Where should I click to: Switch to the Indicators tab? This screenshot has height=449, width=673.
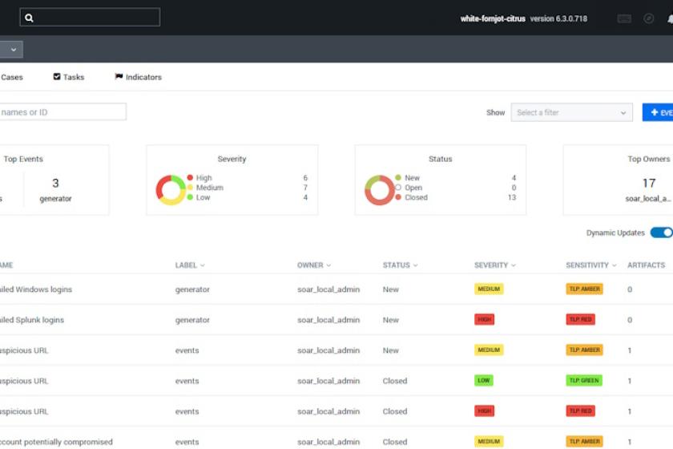coord(138,77)
